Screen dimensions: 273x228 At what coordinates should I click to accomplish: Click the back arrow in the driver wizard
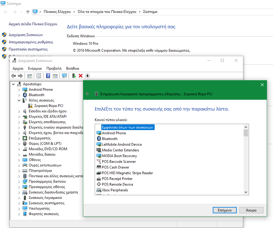[x=88, y=94]
